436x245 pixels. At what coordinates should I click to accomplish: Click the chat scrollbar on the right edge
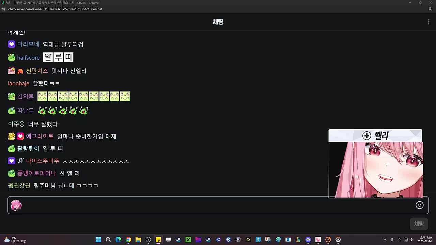[434, 102]
